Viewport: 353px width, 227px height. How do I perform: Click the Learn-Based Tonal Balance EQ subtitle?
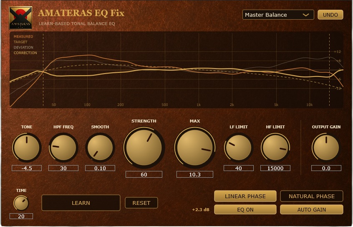pyautogui.click(x=77, y=24)
